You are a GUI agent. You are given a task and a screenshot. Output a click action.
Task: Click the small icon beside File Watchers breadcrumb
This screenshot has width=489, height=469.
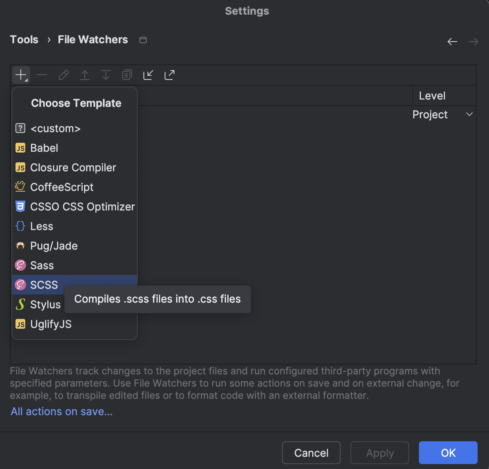tap(142, 40)
